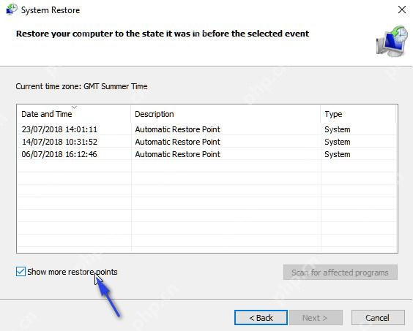This screenshot has width=413, height=331.
Task: Click System type in 14/07/2018 row
Action: pyautogui.click(x=338, y=142)
